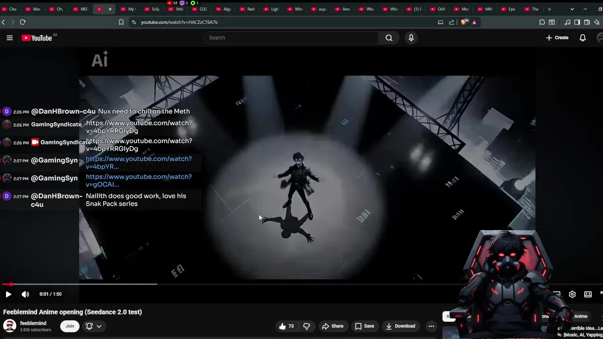Open YouTube notifications bell
603x339 pixels.
(583, 38)
